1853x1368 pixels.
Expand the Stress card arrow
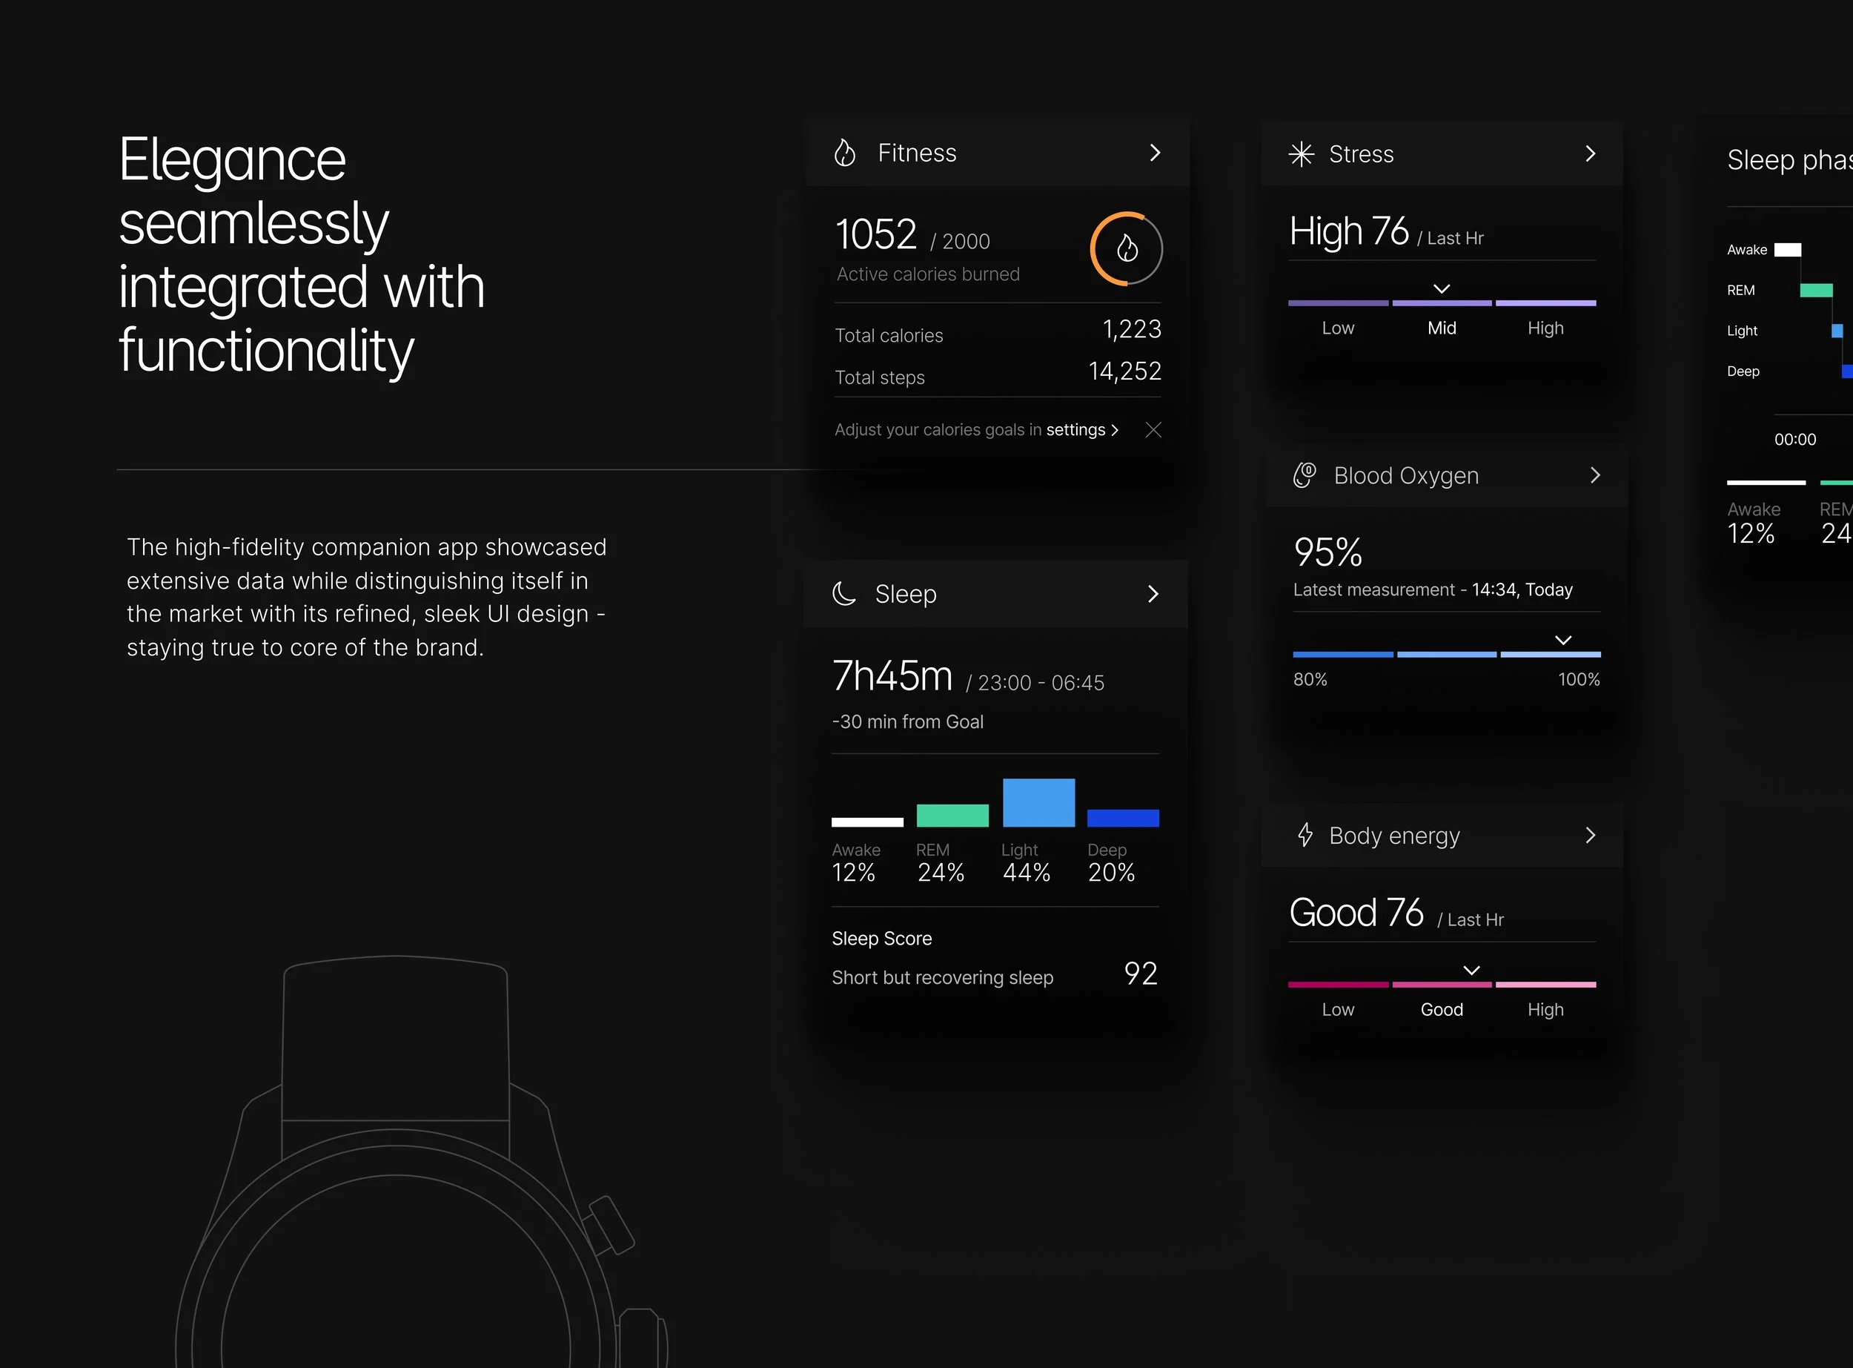1590,154
